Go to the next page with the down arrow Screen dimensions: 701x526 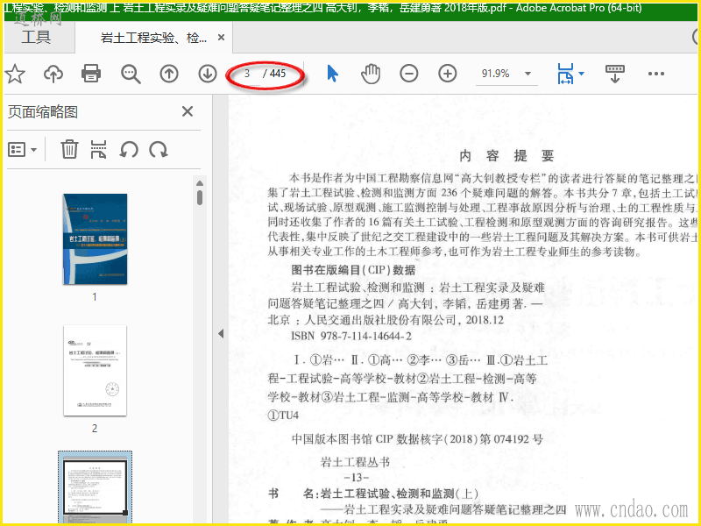(208, 74)
